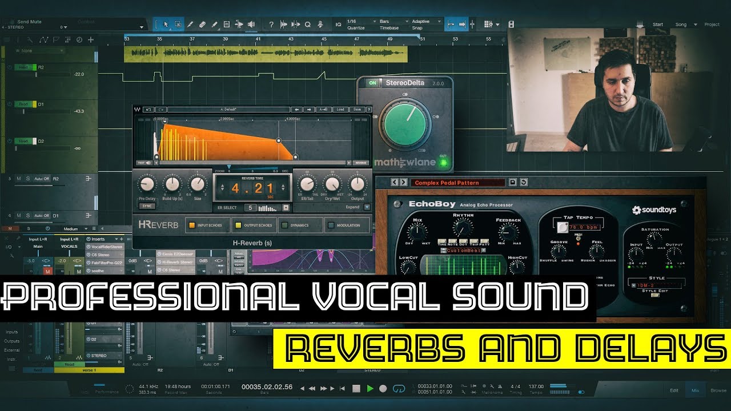731x411 pixels.
Task: Select the Eraser tool
Action: 202,25
